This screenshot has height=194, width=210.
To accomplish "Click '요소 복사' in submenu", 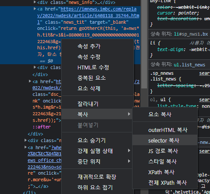I will 165,114.
